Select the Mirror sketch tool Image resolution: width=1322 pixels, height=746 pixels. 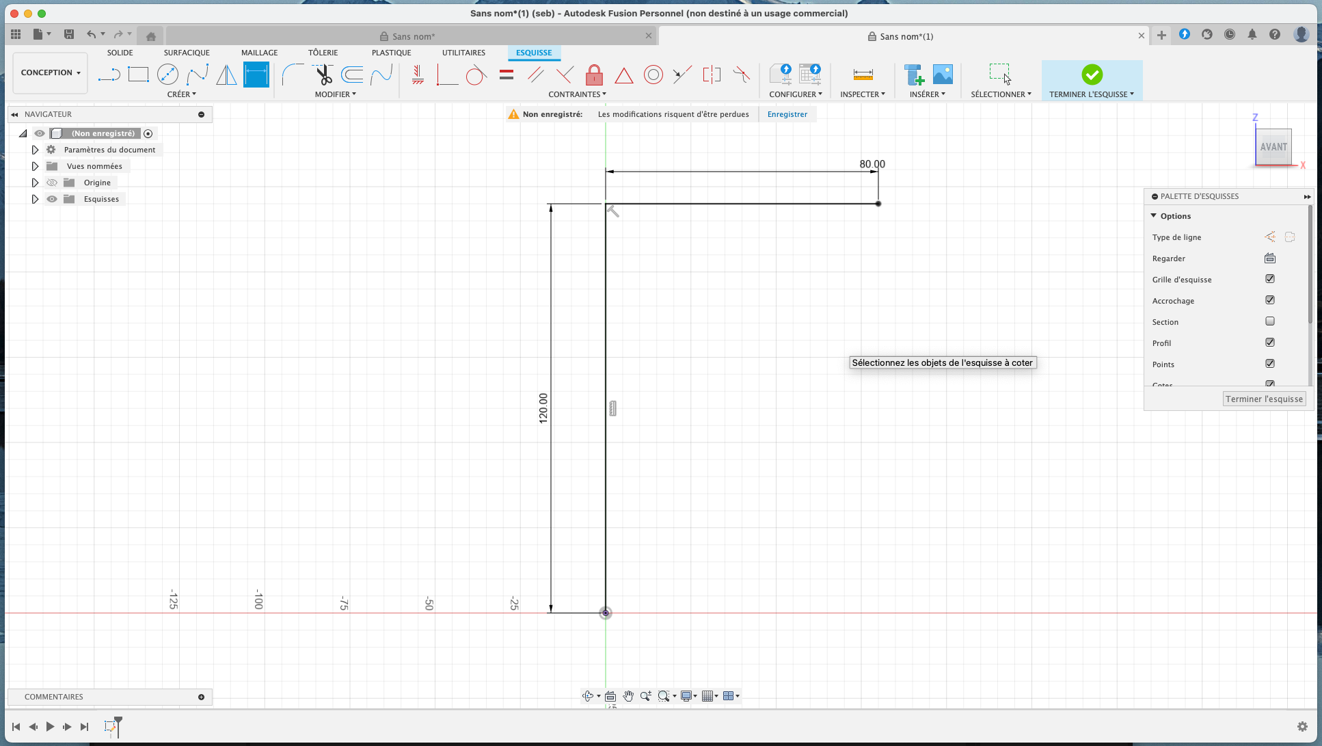click(x=226, y=75)
